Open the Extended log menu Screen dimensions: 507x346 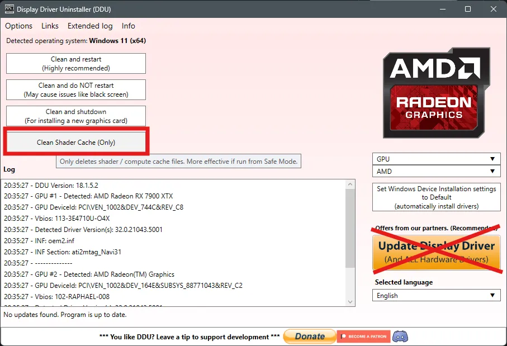coord(90,26)
